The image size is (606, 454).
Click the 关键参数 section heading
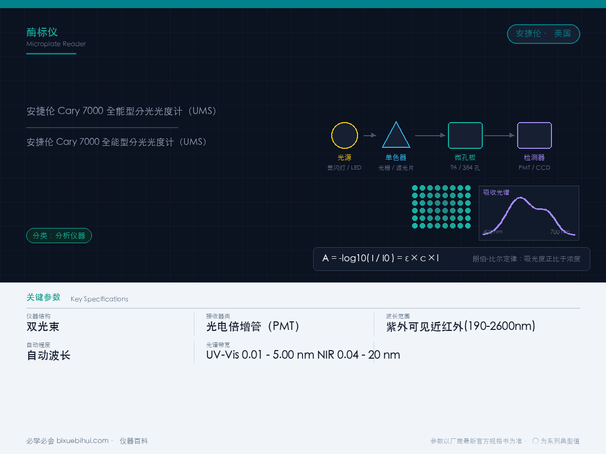point(43,297)
